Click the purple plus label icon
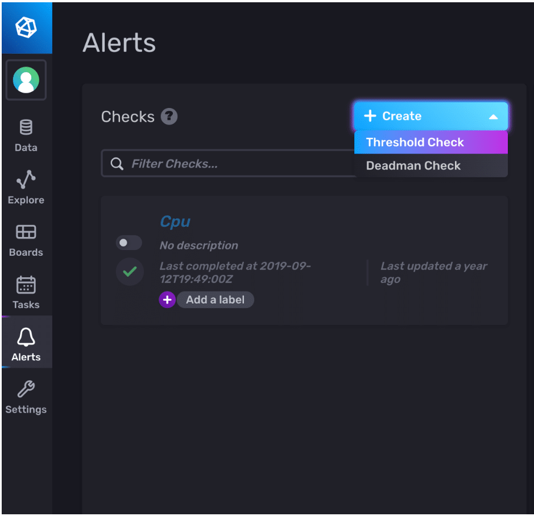 tap(167, 299)
